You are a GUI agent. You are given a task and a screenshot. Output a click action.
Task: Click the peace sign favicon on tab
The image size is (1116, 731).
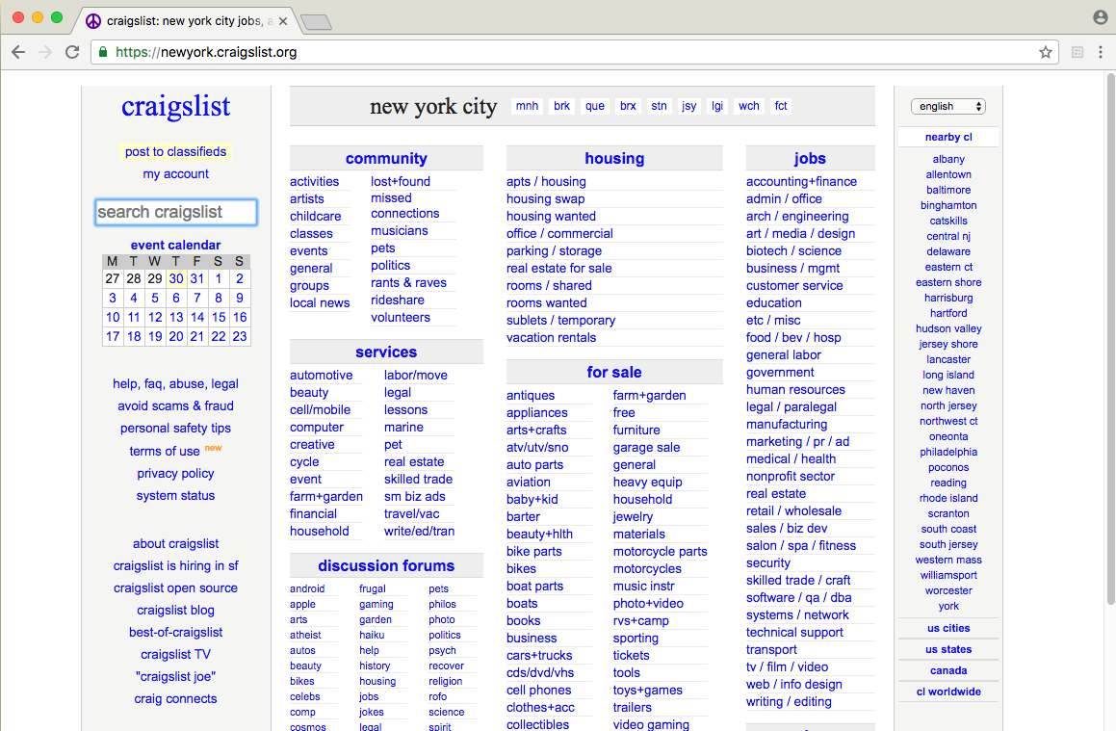pos(93,20)
